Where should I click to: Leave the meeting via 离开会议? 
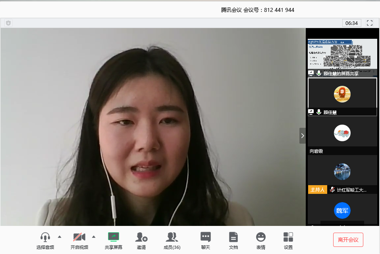(348, 240)
